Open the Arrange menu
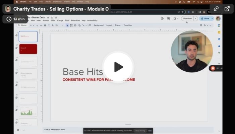 pyautogui.click(x=60, y=20)
